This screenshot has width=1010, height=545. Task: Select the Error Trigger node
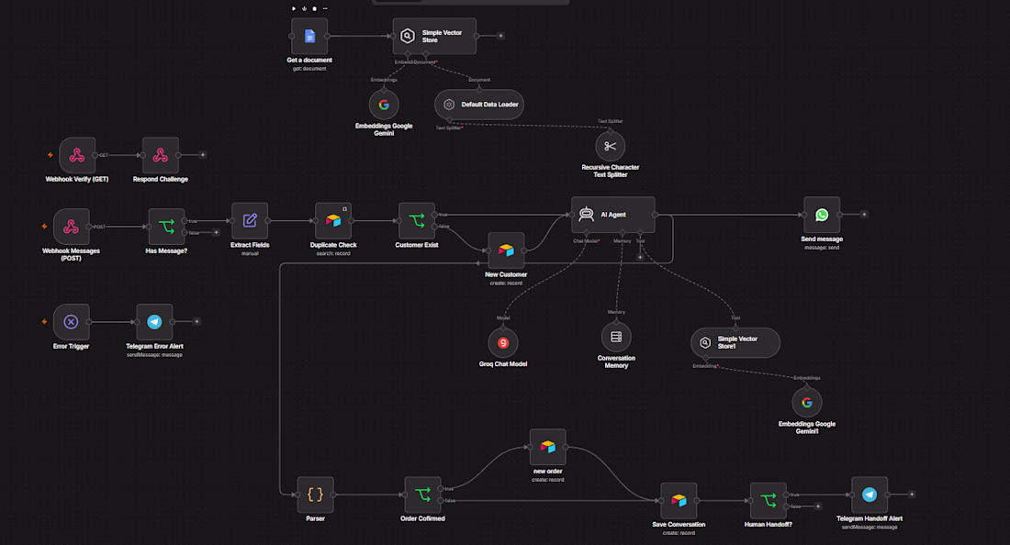tap(72, 322)
